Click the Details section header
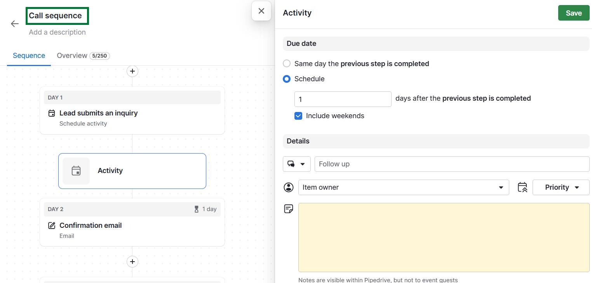The width and height of the screenshot is (592, 283). point(436,141)
